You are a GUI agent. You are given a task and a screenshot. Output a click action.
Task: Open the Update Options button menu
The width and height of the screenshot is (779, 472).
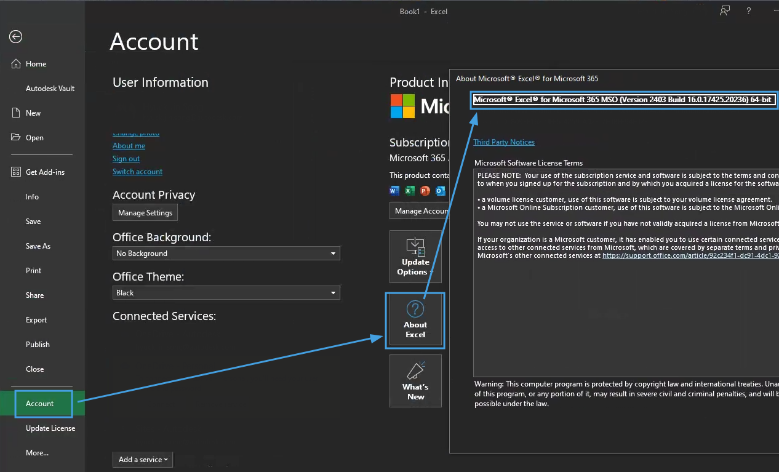pyautogui.click(x=415, y=257)
